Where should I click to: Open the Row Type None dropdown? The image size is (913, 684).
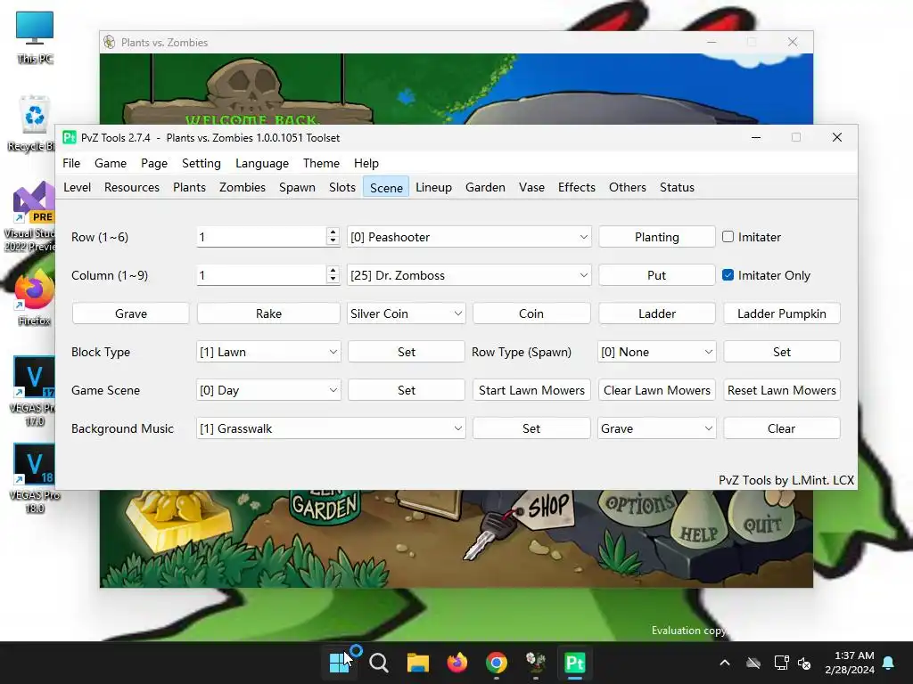tap(656, 352)
